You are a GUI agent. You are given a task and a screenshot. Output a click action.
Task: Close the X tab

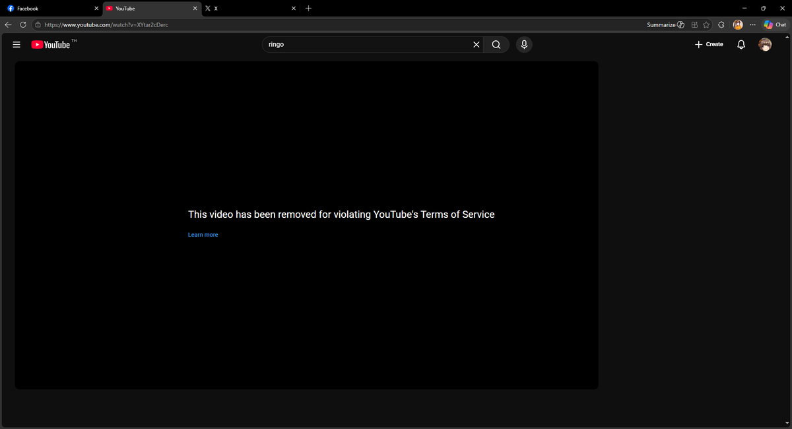[x=293, y=9]
